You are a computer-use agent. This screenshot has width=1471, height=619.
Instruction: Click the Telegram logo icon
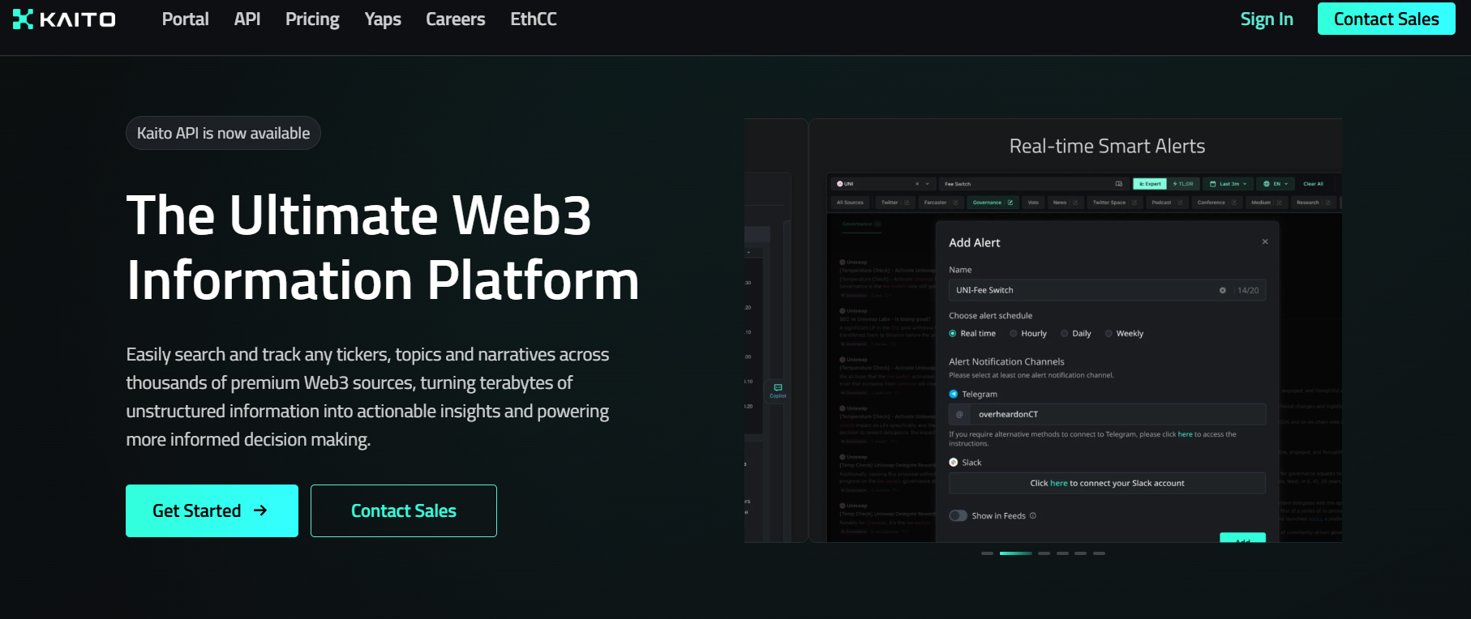coord(954,394)
